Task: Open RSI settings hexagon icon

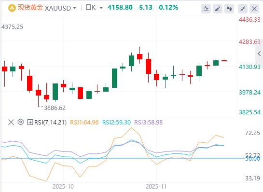Action: click(x=20, y=122)
